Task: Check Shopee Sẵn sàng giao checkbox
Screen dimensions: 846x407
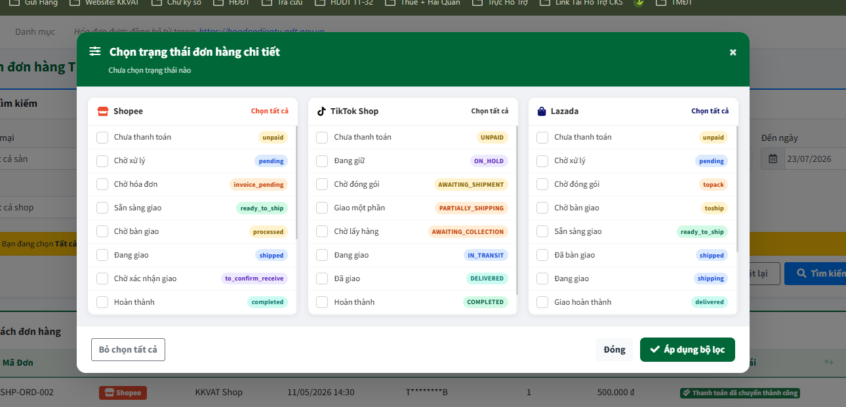Action: (102, 208)
